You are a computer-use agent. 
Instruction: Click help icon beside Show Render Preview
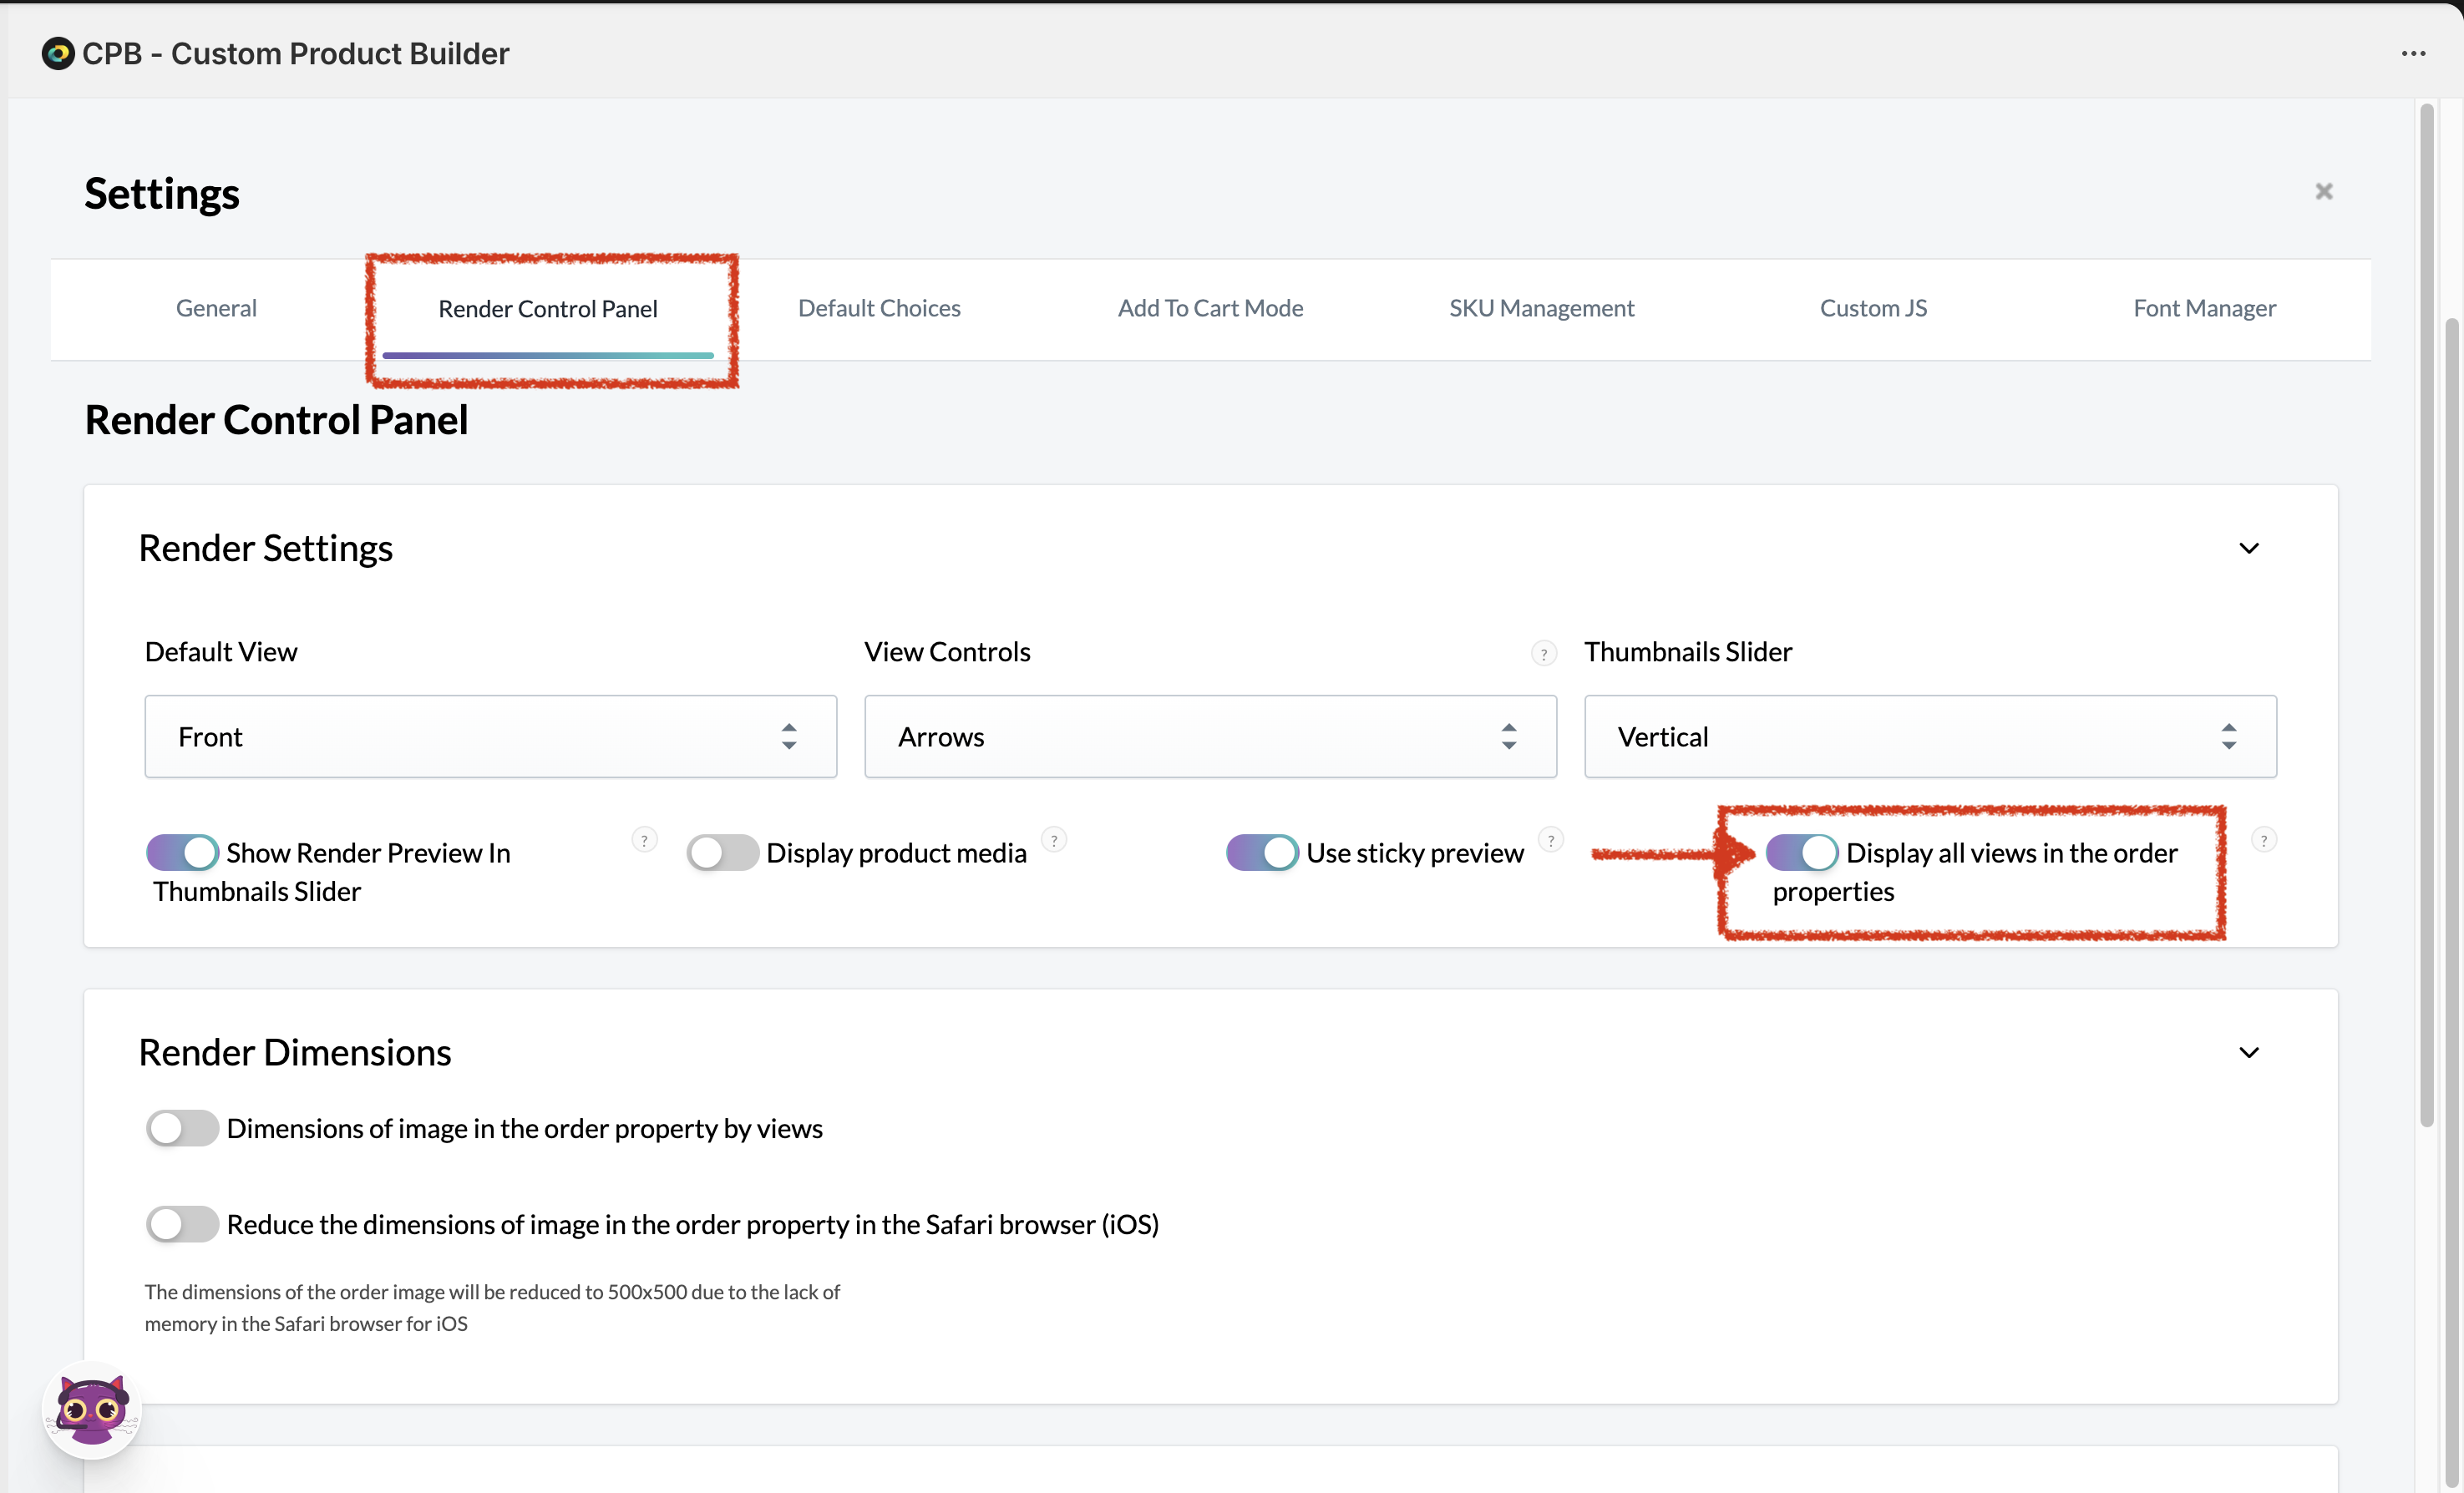pos(644,840)
